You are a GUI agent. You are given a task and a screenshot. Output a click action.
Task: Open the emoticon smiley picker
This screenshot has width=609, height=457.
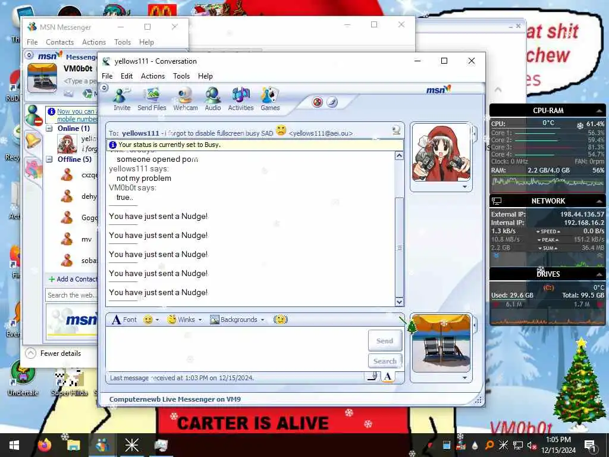(148, 320)
